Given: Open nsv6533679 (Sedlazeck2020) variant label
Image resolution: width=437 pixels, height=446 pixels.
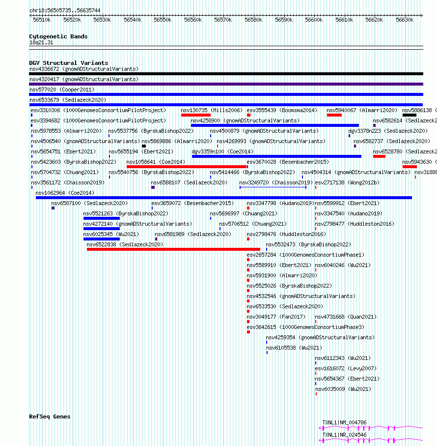Looking at the screenshot, I should coord(68,100).
